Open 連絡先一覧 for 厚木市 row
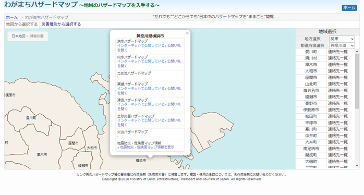Screen dimensions: 364x195 pyautogui.click(x=338, y=65)
